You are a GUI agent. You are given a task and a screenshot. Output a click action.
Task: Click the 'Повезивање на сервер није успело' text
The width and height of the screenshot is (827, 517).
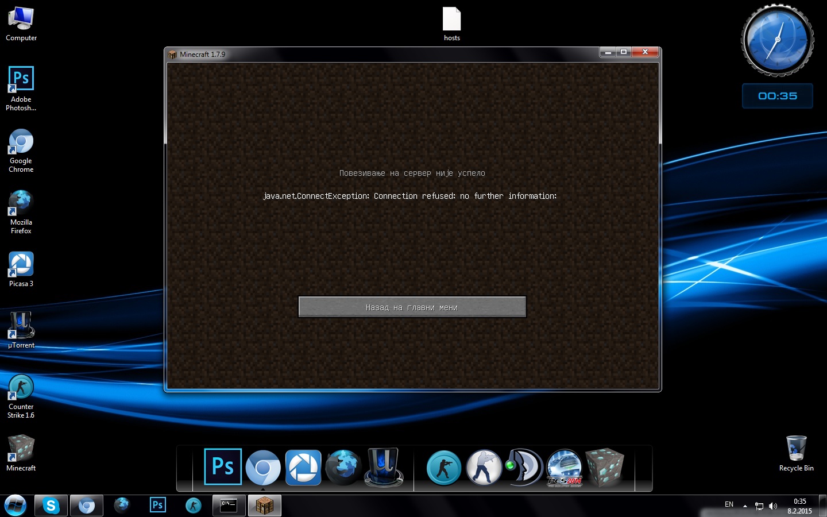tap(412, 173)
